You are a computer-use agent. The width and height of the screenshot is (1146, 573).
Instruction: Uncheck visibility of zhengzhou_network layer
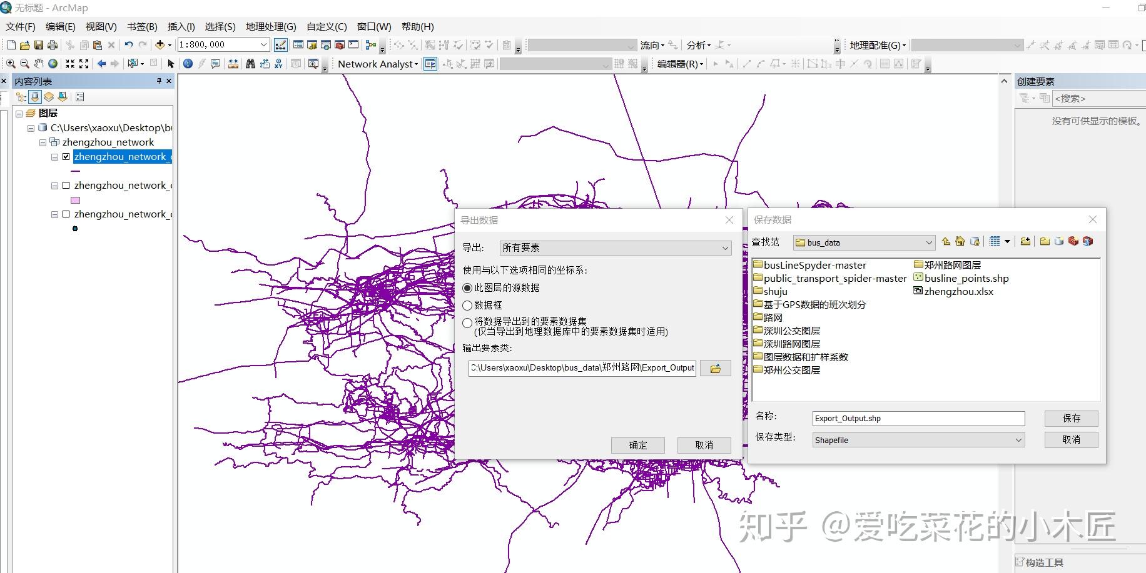tap(66, 156)
